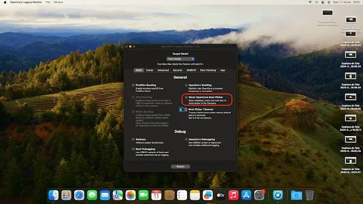Open Launchpad from the dock

point(66,195)
